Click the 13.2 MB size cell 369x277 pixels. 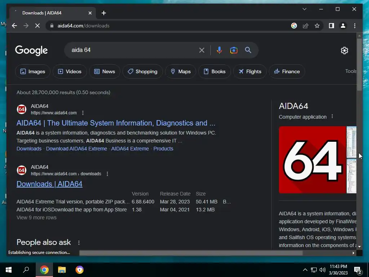click(205, 210)
